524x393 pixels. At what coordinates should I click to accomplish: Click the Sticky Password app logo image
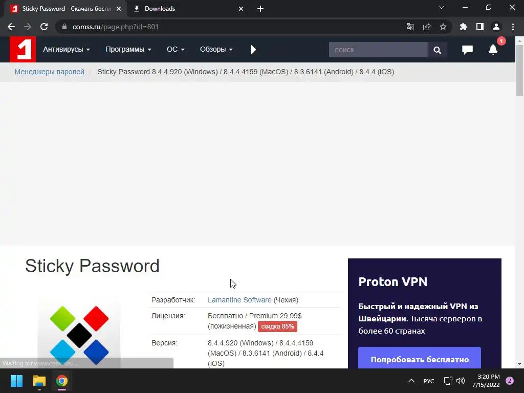pos(79,335)
